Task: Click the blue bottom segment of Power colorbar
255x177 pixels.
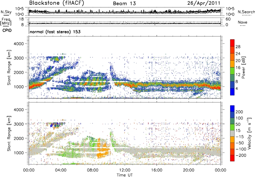Action: 232,92
